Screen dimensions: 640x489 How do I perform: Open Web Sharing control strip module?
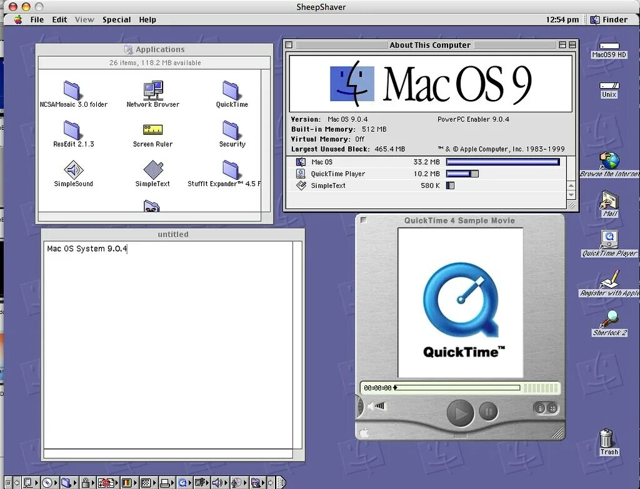point(258,483)
